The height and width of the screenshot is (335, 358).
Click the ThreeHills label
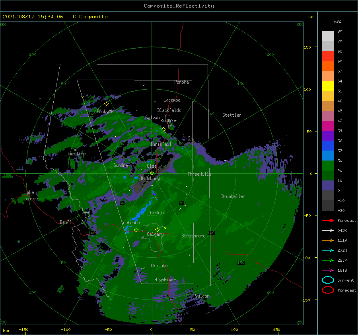[x=199, y=174]
